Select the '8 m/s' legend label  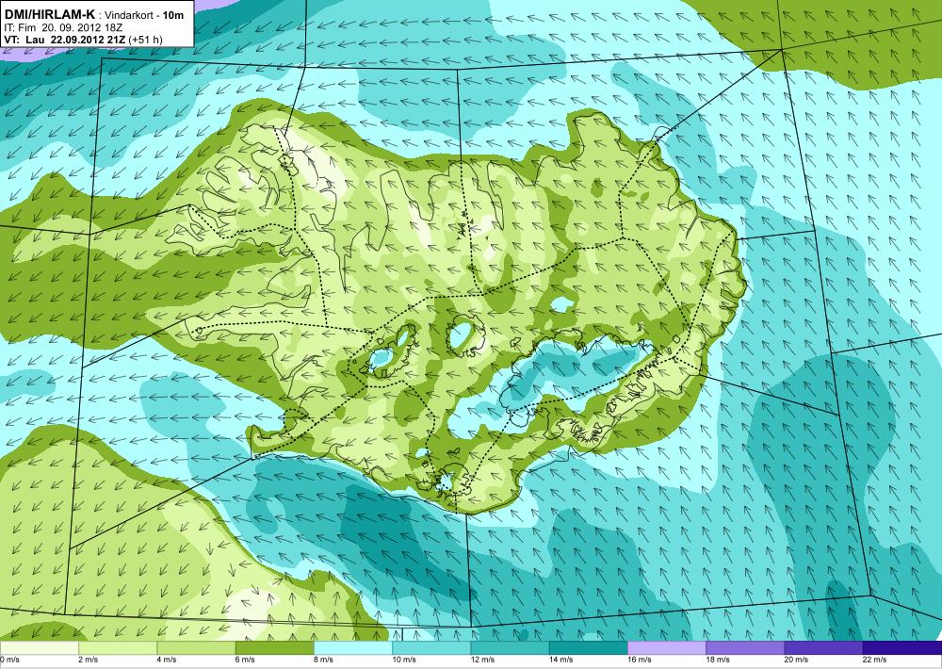[x=324, y=660]
